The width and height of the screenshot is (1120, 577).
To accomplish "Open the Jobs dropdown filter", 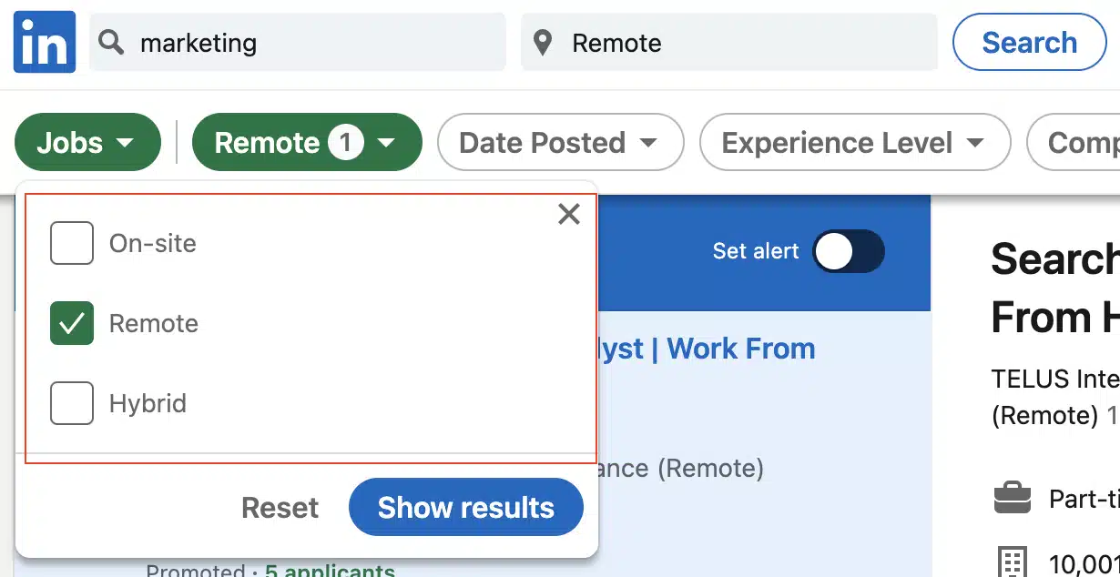I will [x=87, y=143].
